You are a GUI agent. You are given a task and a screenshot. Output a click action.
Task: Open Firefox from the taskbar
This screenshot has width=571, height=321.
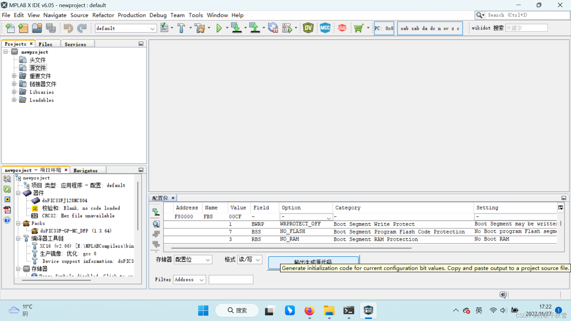pos(309,310)
